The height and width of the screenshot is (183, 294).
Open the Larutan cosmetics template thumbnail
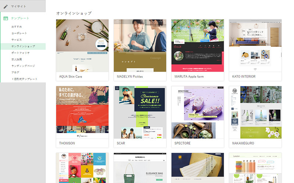pyautogui.click(x=255, y=168)
